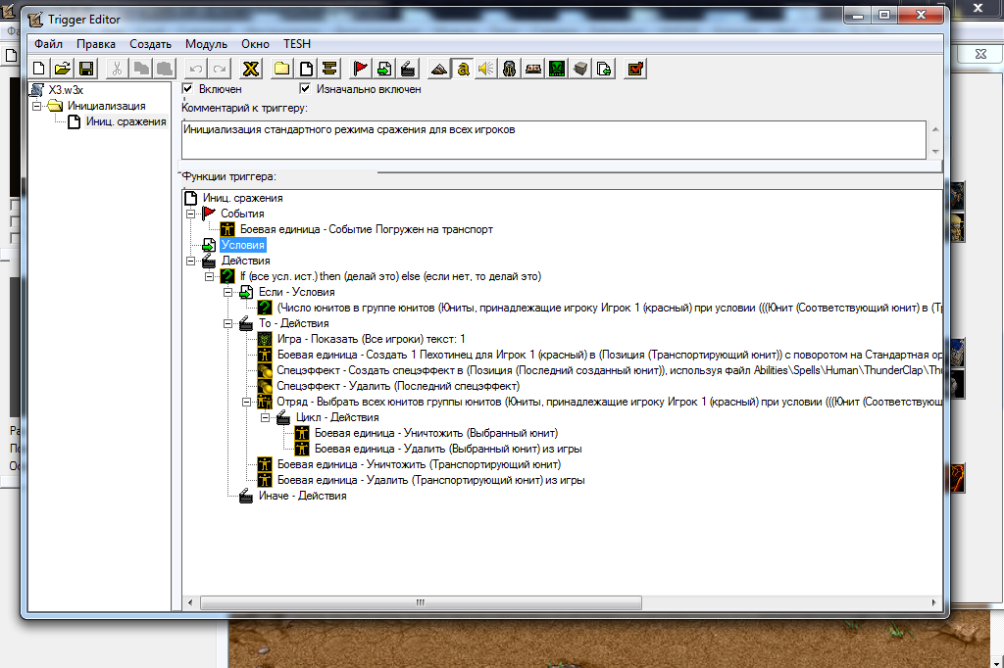Open the Окно menu
Viewport: 1004px width, 668px height.
point(255,44)
